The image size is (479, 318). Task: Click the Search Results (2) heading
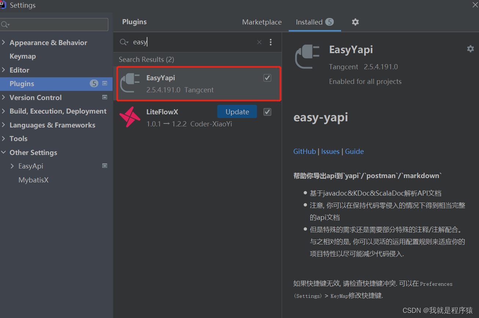pos(146,59)
